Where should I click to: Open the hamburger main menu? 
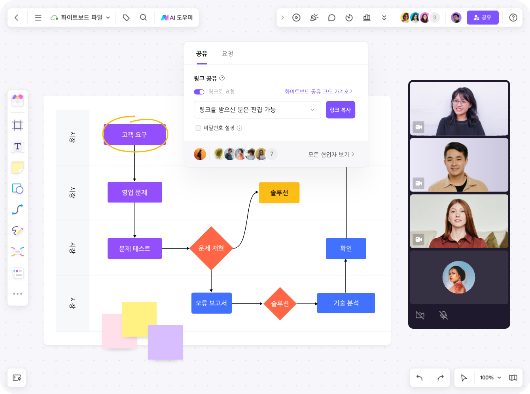click(x=38, y=17)
